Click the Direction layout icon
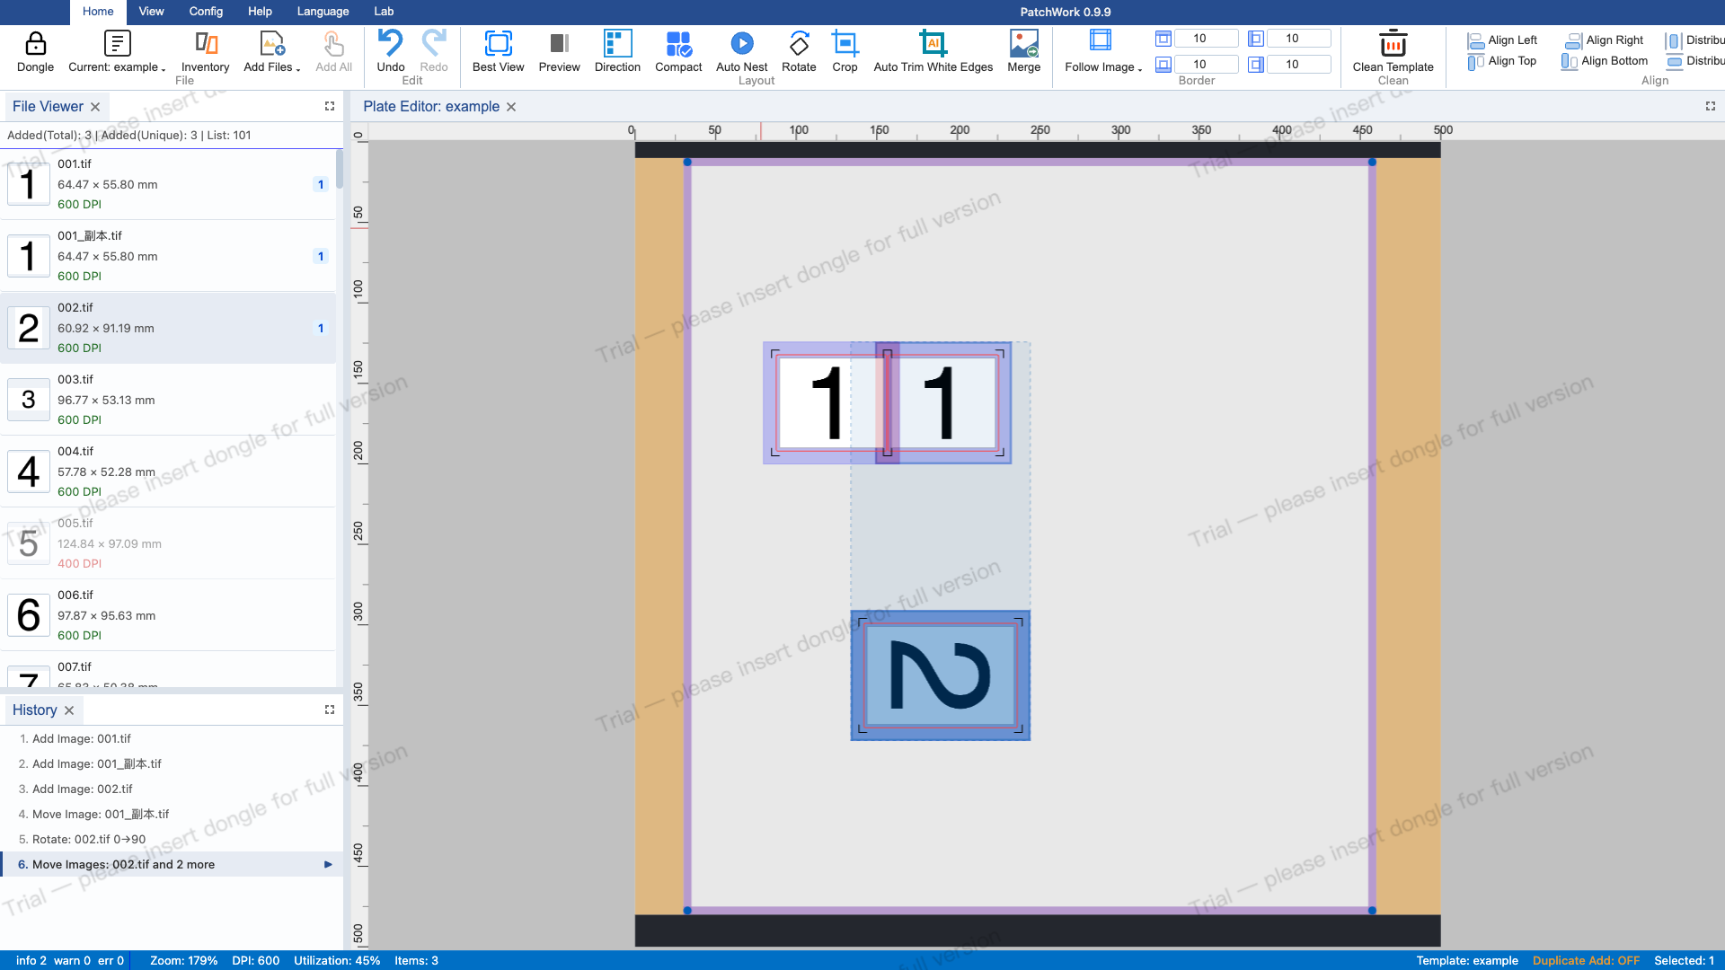Viewport: 1725px width, 970px height. coord(617,43)
